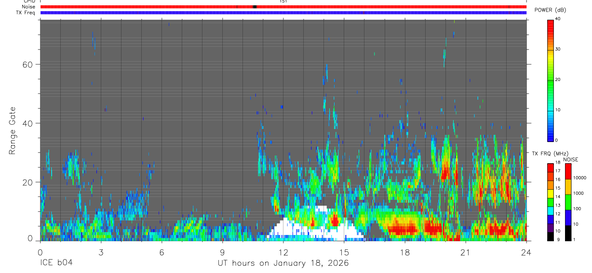Click the 10 label in the TX FRQ legend
The image size is (592, 273).
pyautogui.click(x=558, y=231)
